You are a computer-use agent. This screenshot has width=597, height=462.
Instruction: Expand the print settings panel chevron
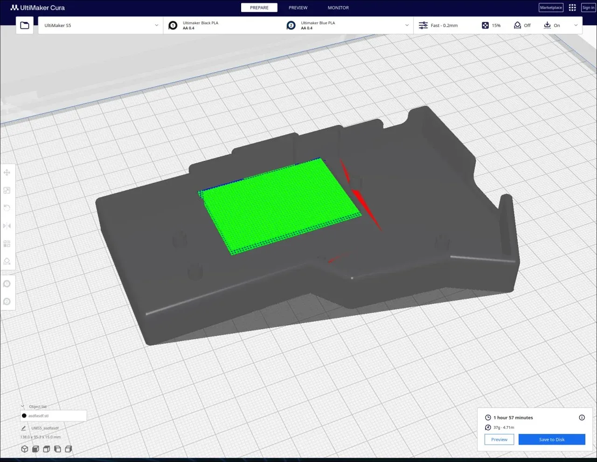click(x=576, y=25)
